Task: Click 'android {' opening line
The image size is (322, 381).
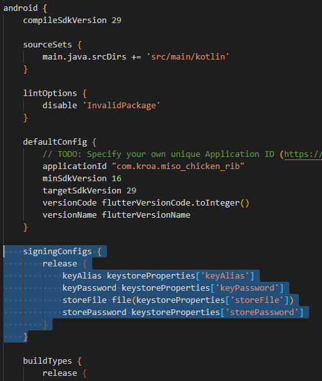Action: 25,8
